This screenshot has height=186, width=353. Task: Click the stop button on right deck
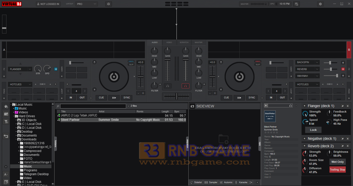(221, 89)
